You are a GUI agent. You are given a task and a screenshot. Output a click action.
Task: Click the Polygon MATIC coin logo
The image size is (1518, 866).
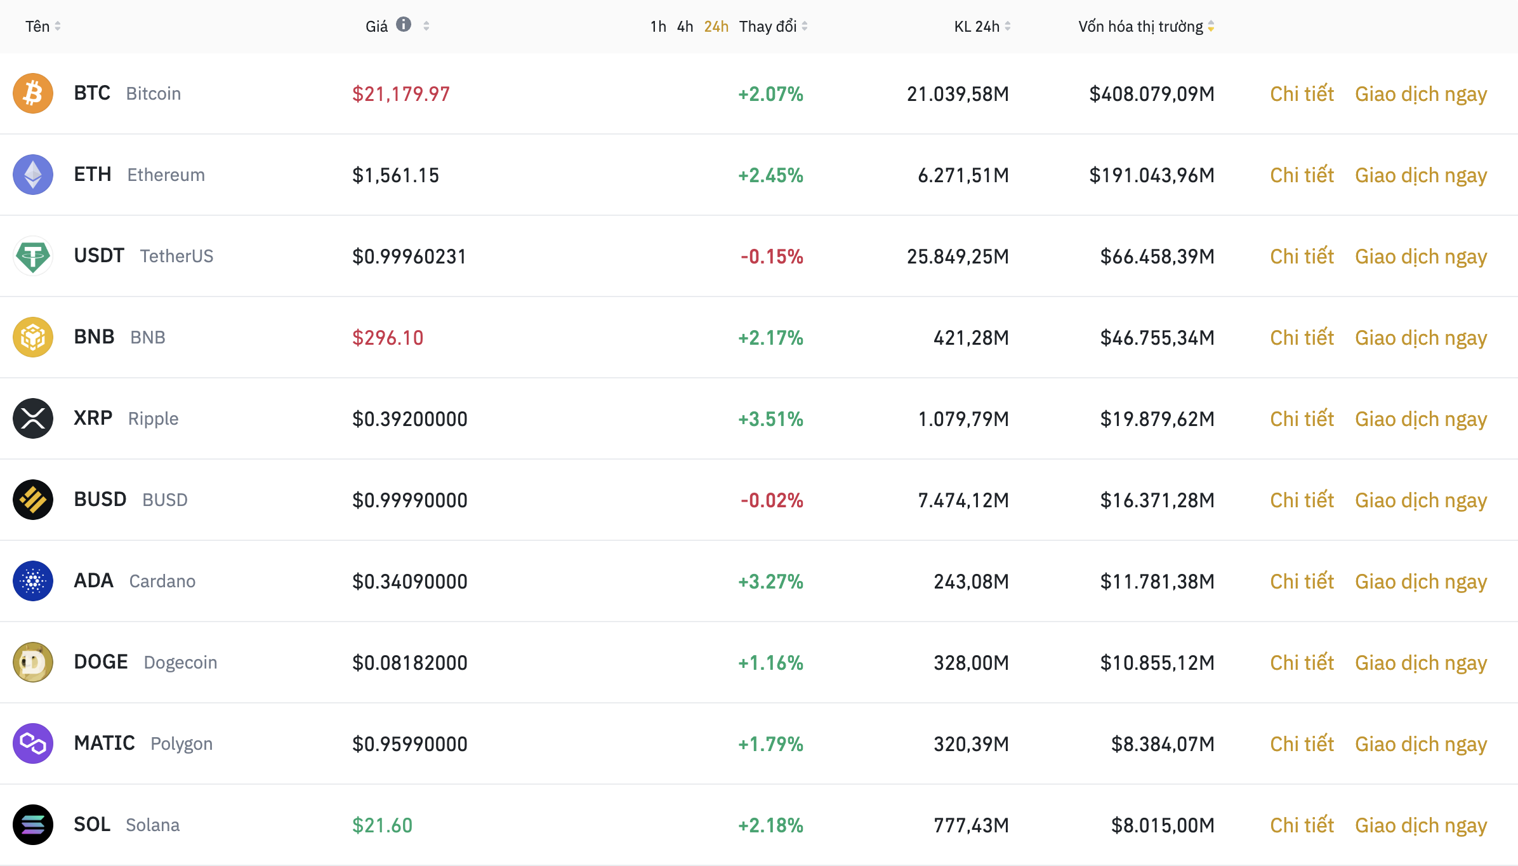click(x=33, y=743)
